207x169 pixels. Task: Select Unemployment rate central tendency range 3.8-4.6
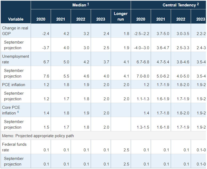coord(183,62)
